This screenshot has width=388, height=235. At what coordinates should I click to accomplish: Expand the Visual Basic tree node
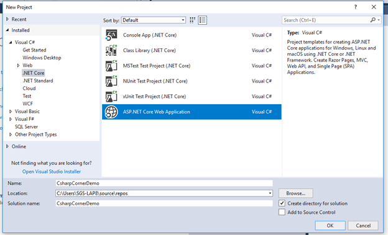pos(11,112)
